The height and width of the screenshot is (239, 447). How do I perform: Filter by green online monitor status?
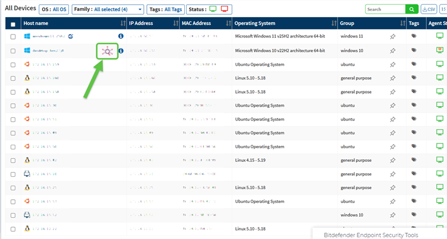(213, 9)
